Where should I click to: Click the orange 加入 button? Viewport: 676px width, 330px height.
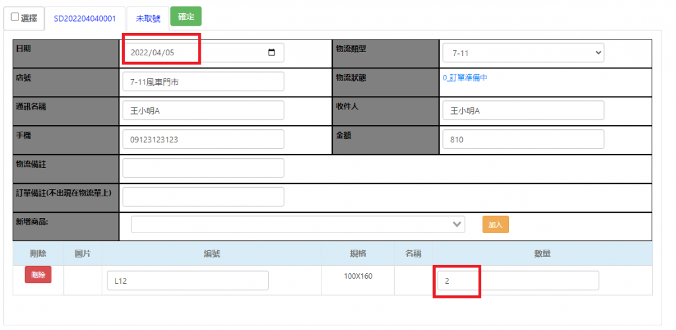[495, 225]
